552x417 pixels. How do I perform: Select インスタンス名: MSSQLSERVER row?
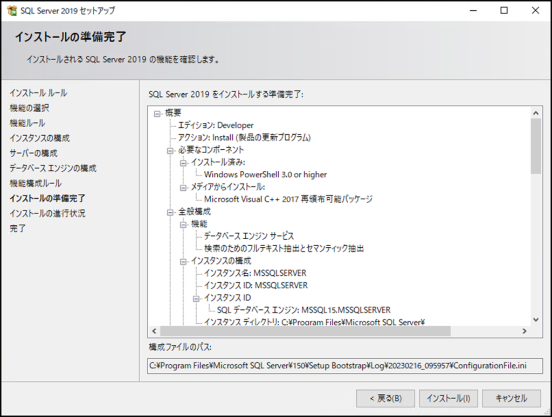(x=255, y=273)
